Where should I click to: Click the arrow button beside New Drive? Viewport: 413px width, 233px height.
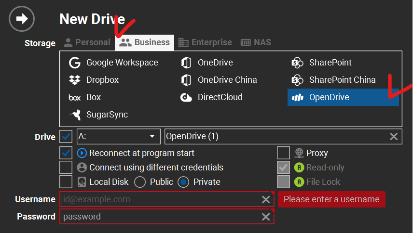click(x=22, y=19)
